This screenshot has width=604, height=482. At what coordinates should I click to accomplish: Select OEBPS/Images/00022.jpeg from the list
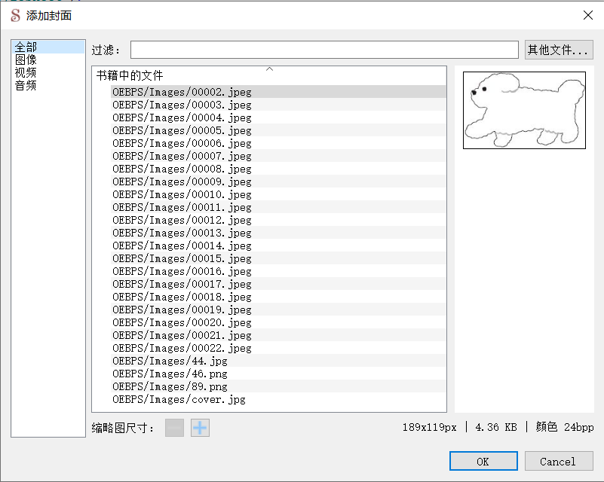[179, 348]
